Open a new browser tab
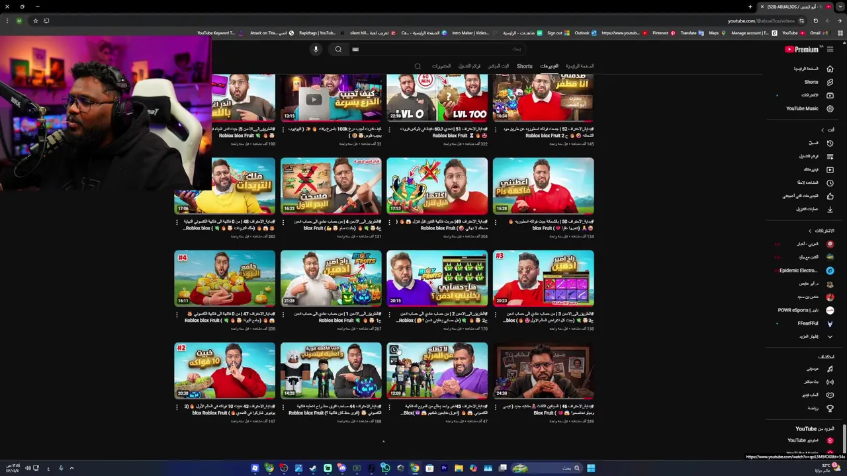 [750, 7]
